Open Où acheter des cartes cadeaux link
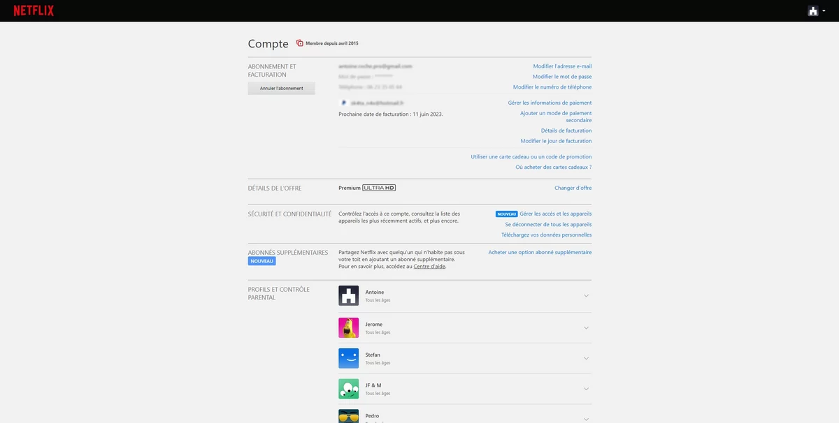 tap(553, 168)
